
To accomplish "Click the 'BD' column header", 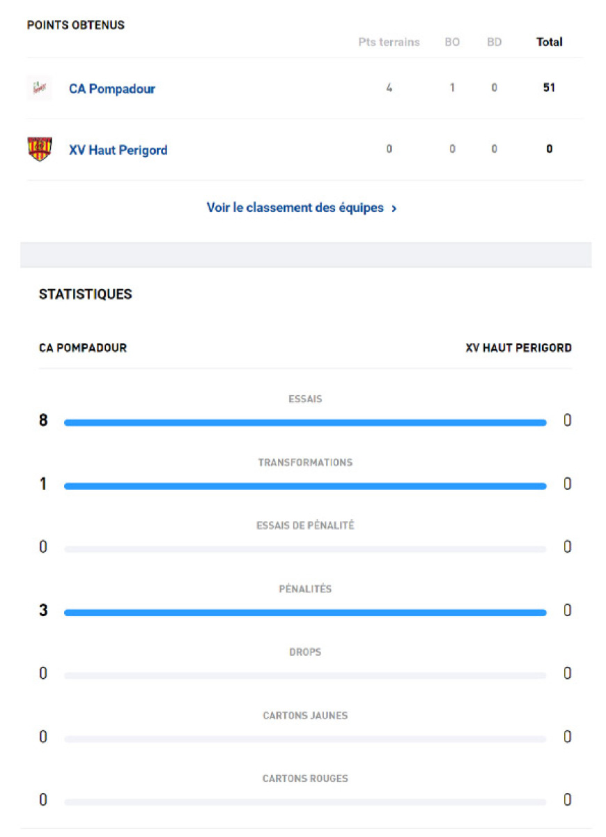I will coord(494,42).
